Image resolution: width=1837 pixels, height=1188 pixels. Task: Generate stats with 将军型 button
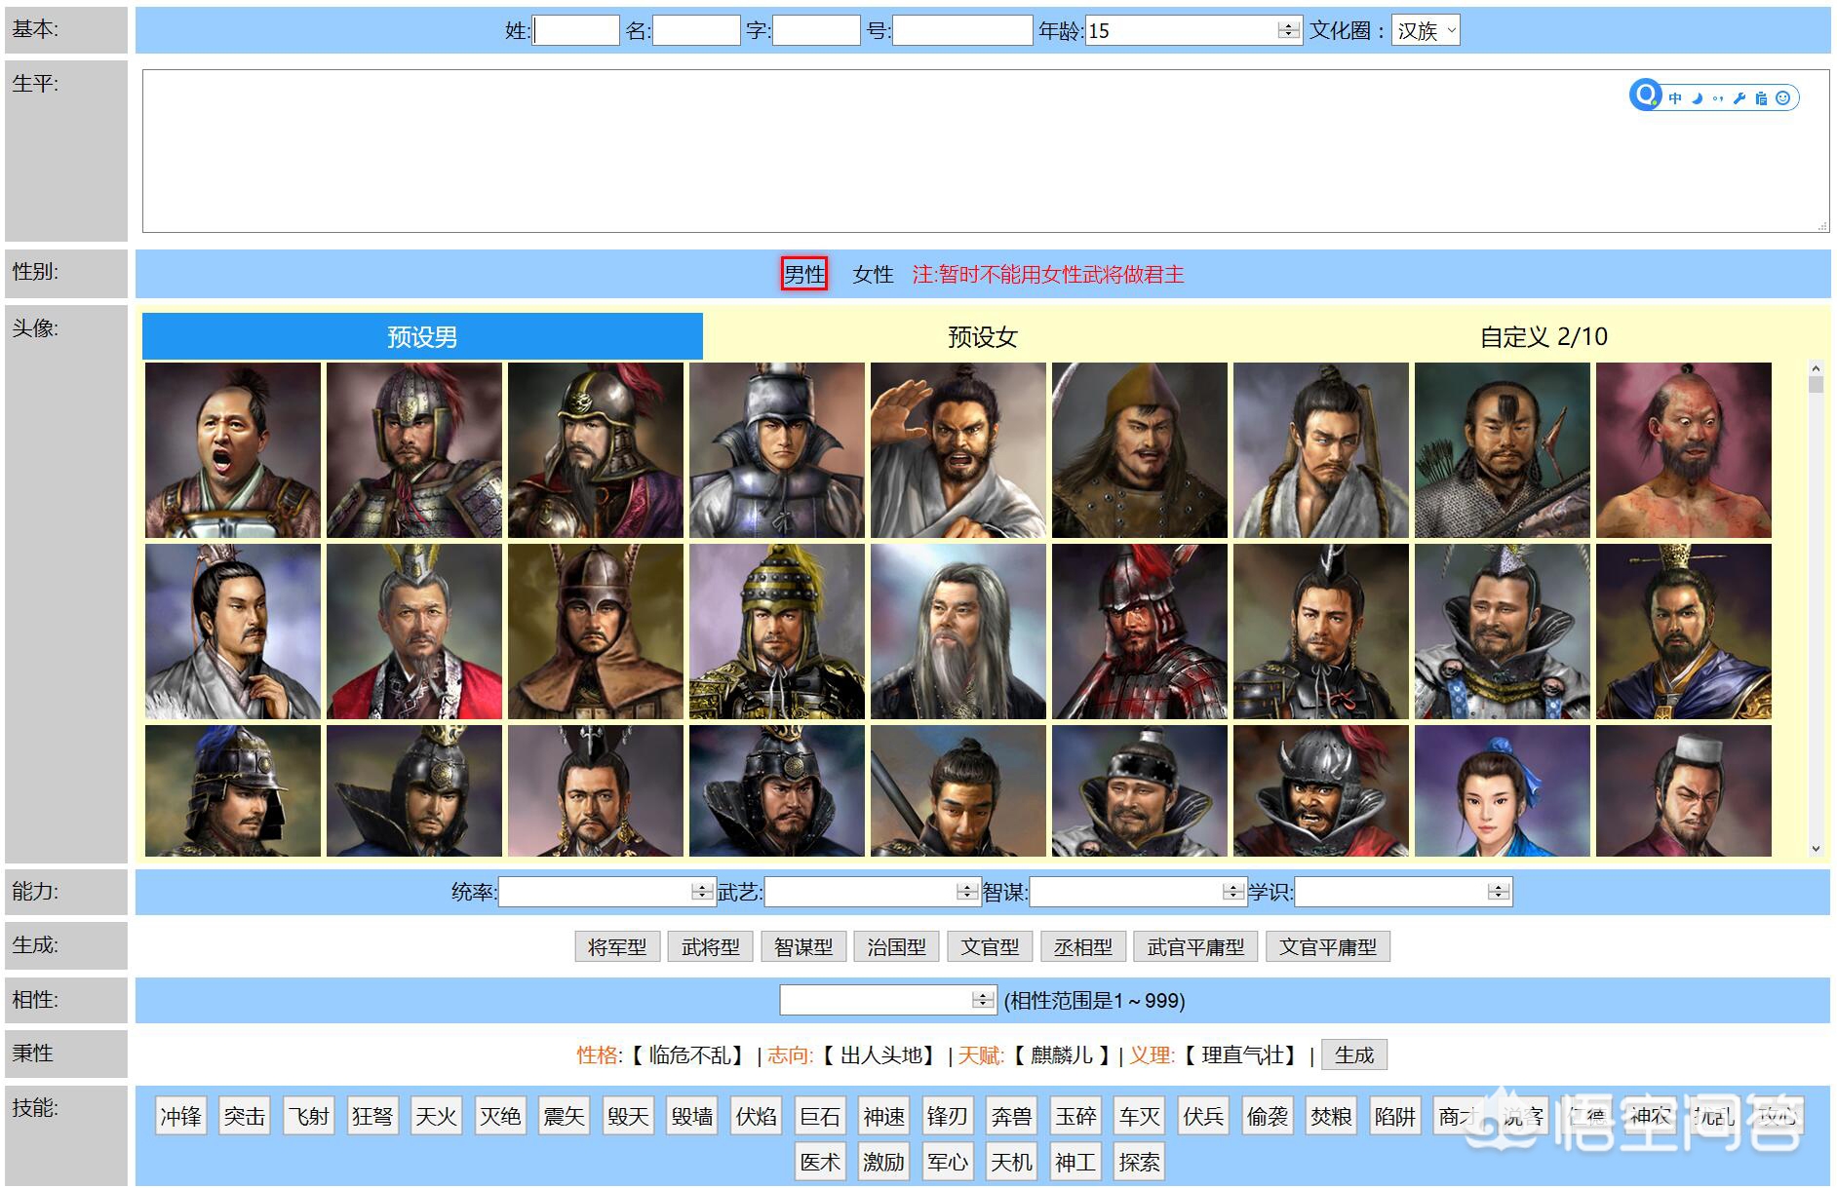617,946
